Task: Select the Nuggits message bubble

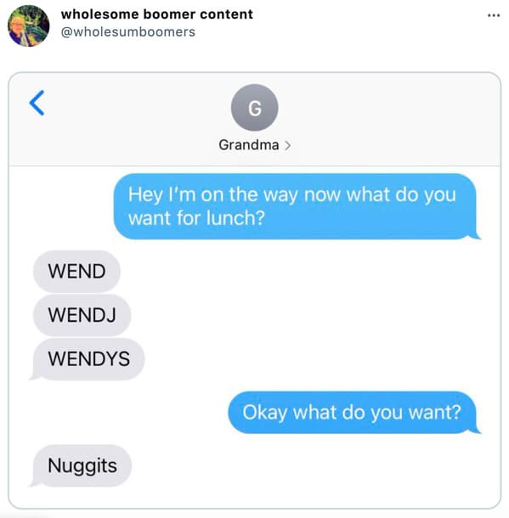Action: click(82, 466)
